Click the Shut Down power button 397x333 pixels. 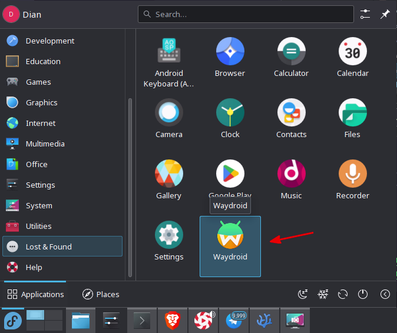coord(363,294)
